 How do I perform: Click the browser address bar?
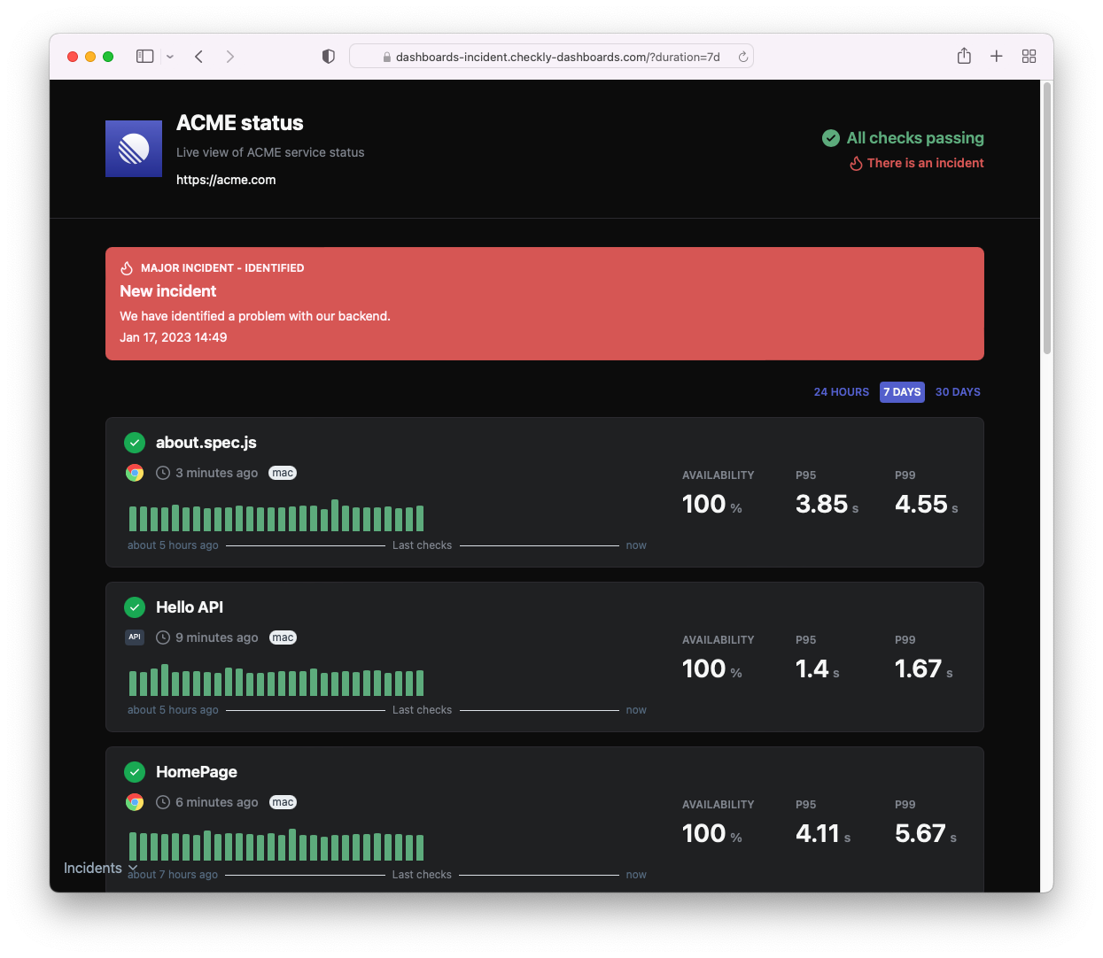coord(551,56)
